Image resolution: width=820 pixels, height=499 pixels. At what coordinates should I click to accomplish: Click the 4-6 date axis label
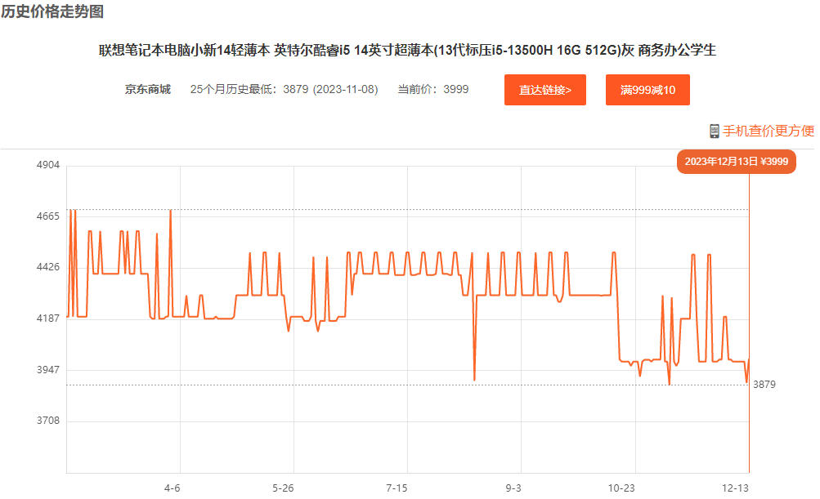(x=172, y=488)
